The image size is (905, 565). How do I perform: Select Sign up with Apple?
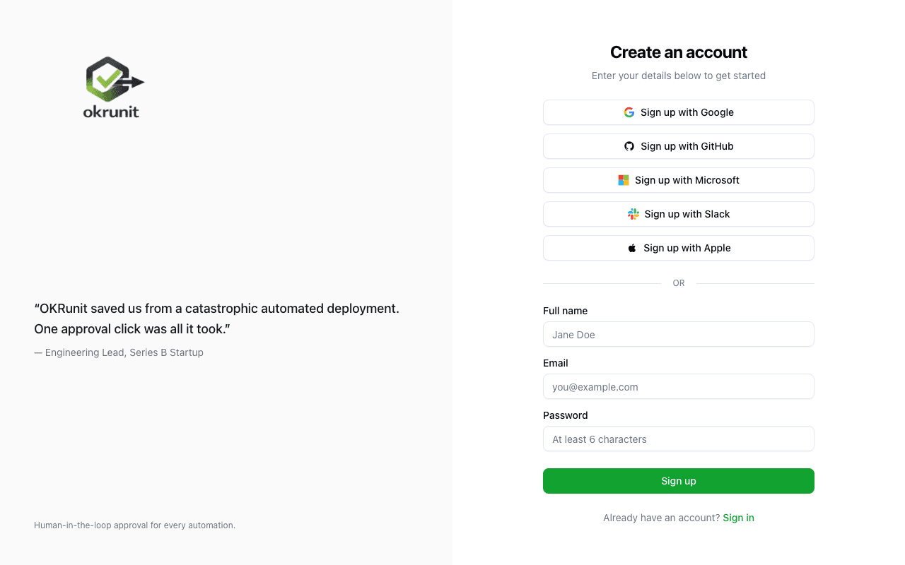pyautogui.click(x=679, y=248)
